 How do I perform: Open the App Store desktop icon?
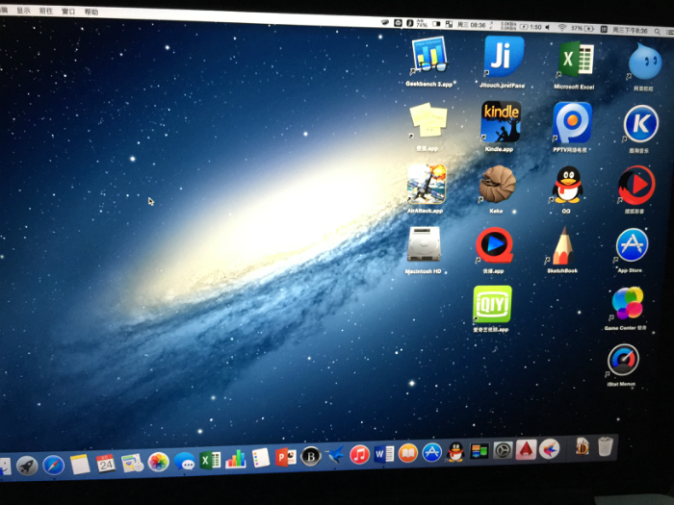coord(631,245)
